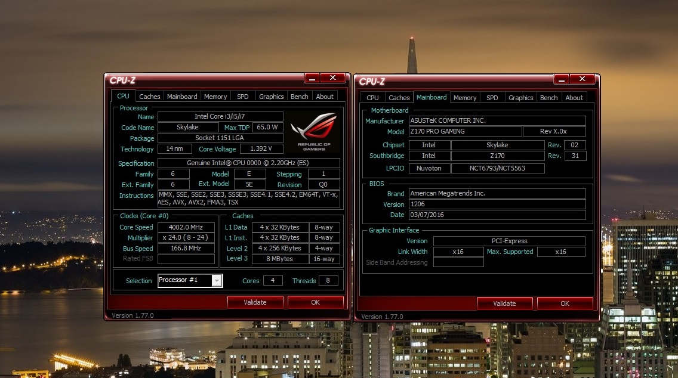Click the Link Width value 'x16'

pos(458,252)
